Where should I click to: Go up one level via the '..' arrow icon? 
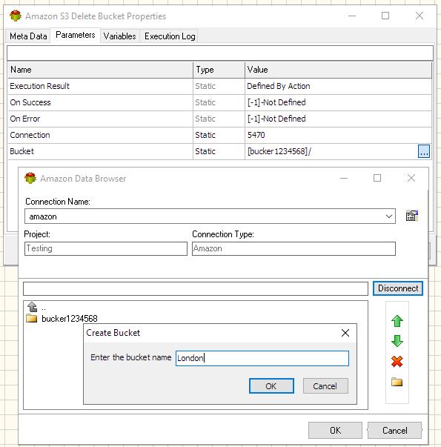click(32, 307)
